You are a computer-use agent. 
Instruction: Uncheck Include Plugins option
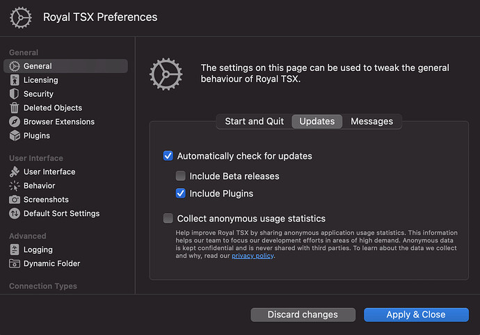[x=180, y=194]
